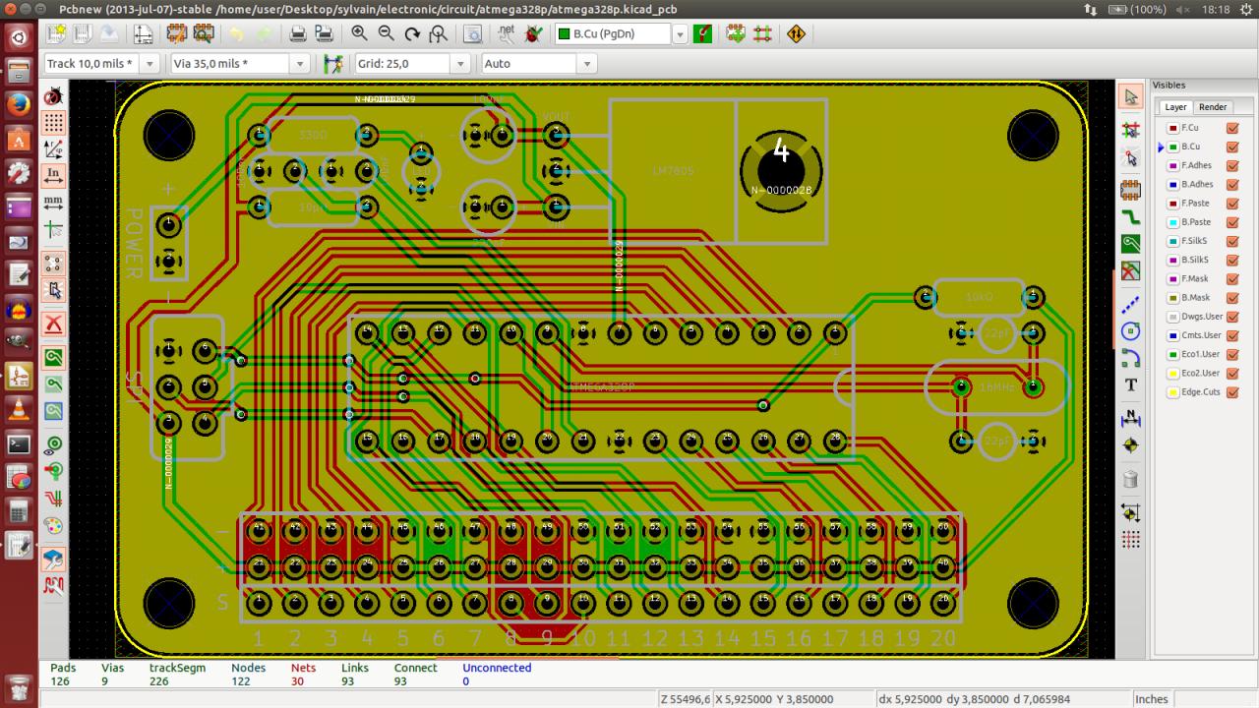
Task: Hide the B.SilkS layer via checkbox
Action: coord(1232,261)
